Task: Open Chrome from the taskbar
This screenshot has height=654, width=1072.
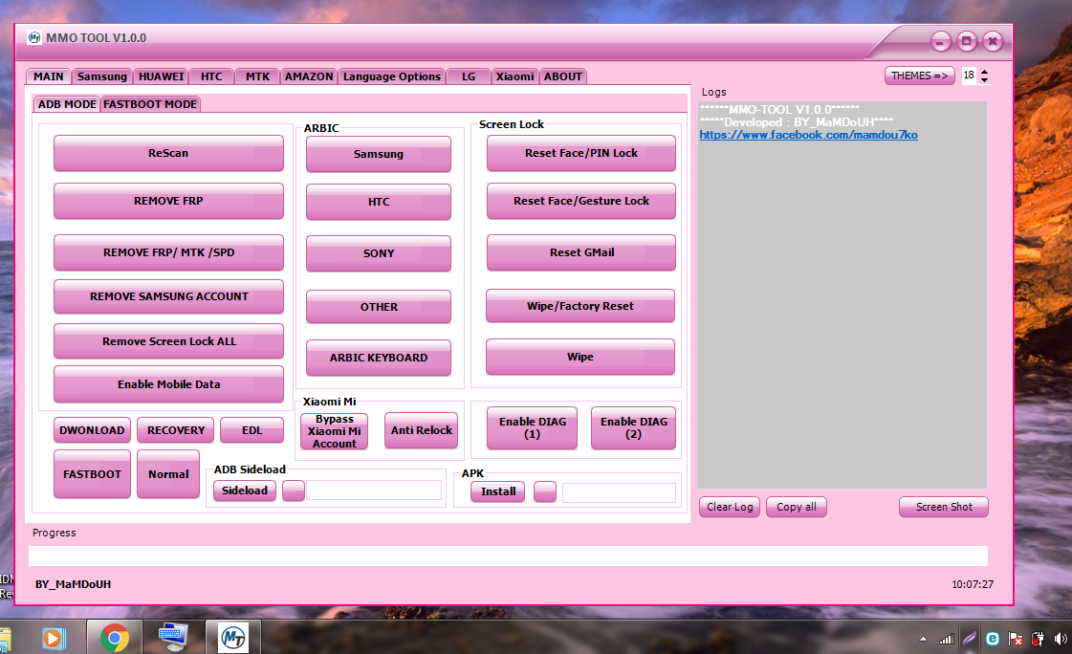Action: tap(114, 638)
